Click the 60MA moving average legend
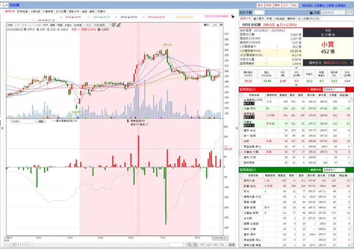Screen dimensions: 354x249 point(156,17)
